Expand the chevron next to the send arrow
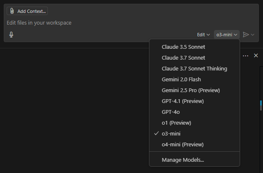263x173 pixels. coord(253,35)
